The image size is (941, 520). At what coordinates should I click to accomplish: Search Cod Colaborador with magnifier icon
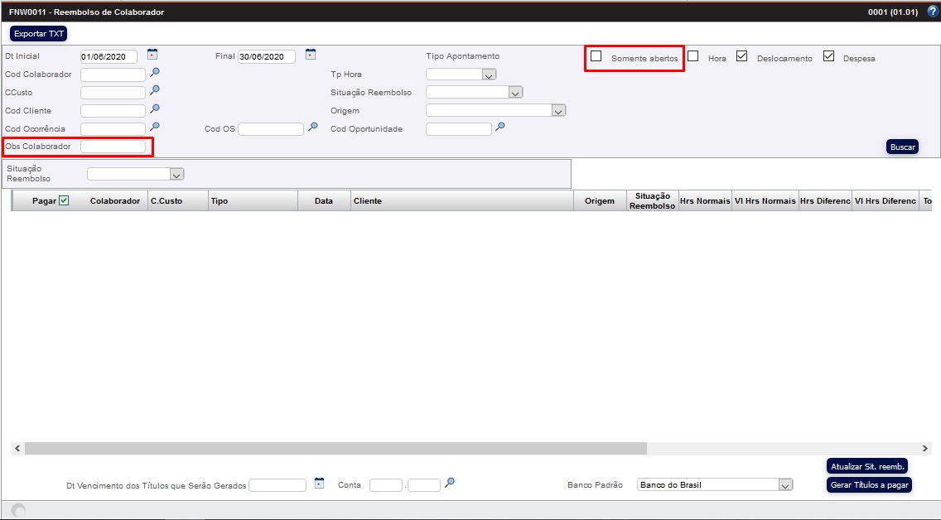click(154, 73)
